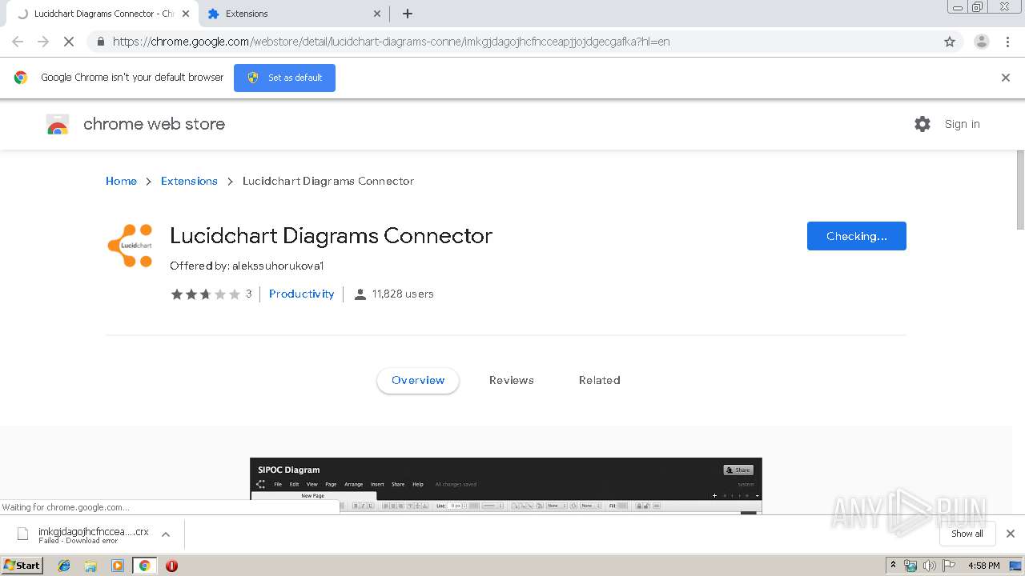
Task: Click the Chrome forward arrow
Action: pyautogui.click(x=43, y=42)
